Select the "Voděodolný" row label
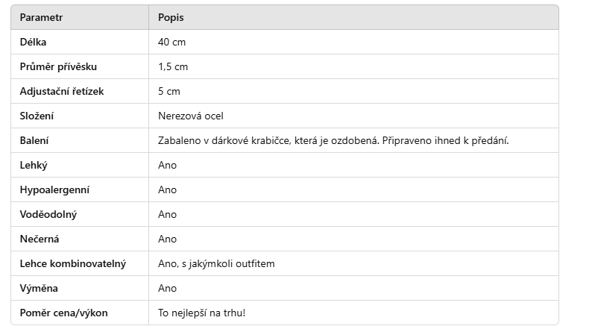Screen dimensions: 595x329 tap(48, 214)
